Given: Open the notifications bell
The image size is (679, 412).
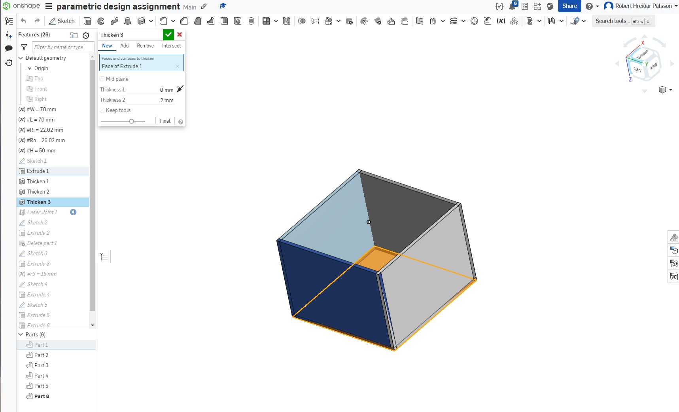Looking at the screenshot, I should (513, 6).
